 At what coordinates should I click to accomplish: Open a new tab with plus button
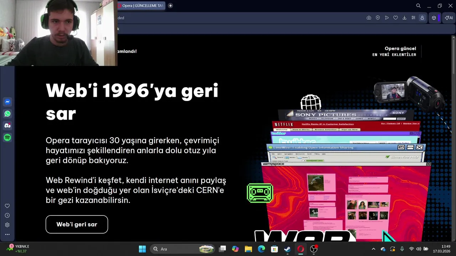pos(170,6)
